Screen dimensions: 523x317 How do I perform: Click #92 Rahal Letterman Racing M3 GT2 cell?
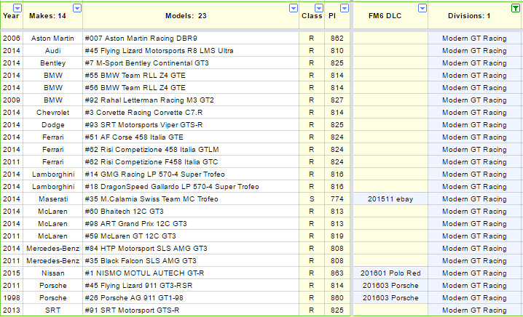[x=191, y=100]
